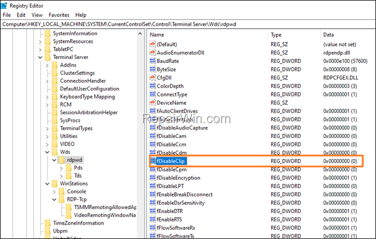Click the string icon of the (Default) value
Viewport: 376px width, 239px height.
point(152,44)
